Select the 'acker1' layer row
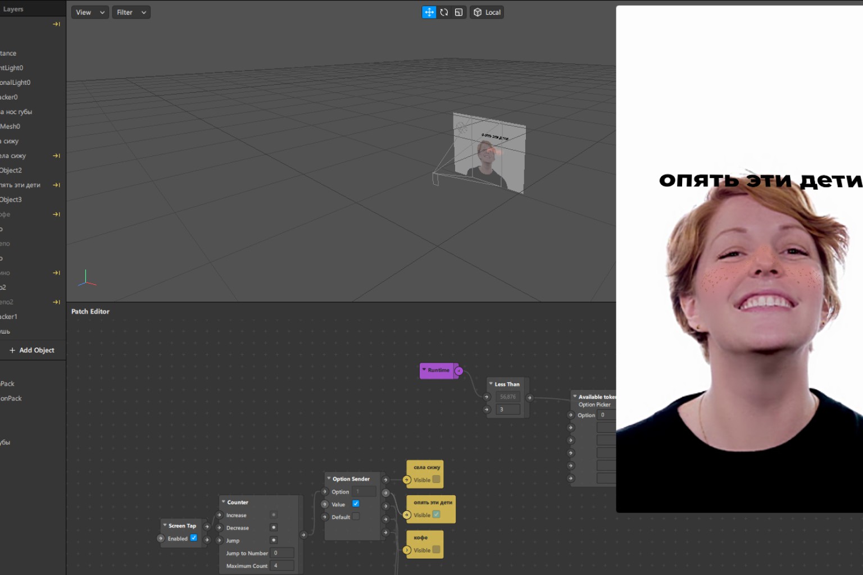The image size is (863, 575). coord(33,317)
